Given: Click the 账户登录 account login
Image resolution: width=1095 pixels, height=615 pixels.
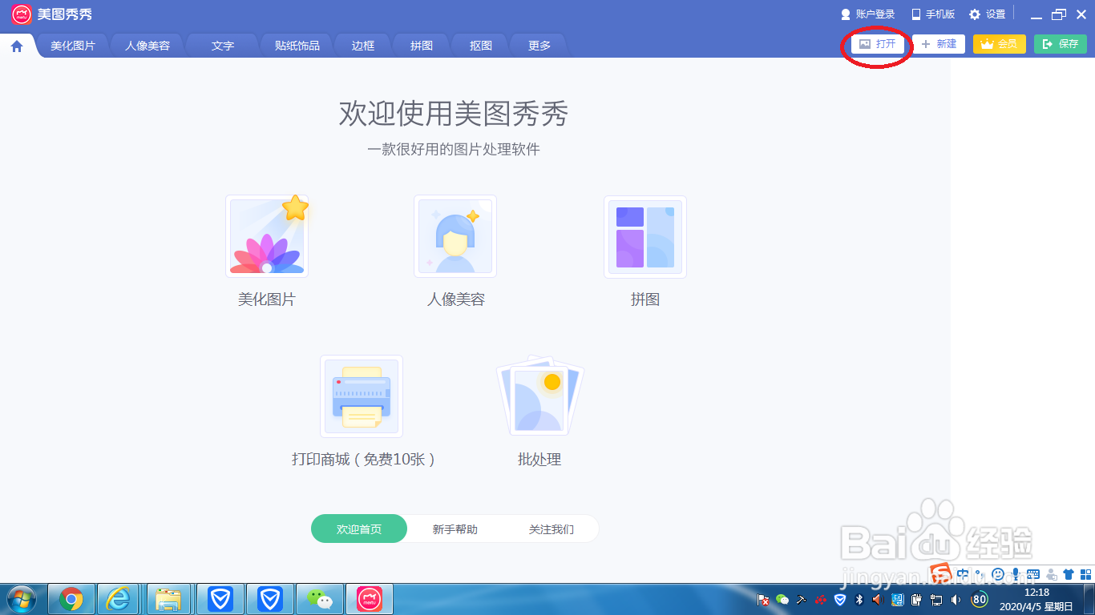Looking at the screenshot, I should tap(867, 14).
